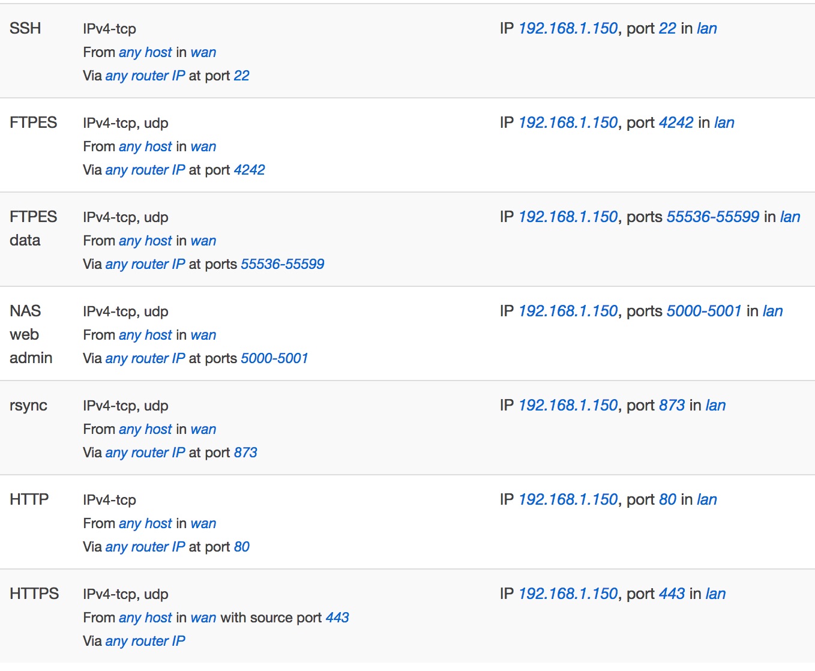Click any router IP in FTPES data row
Image resolution: width=815 pixels, height=671 pixels.
click(x=145, y=264)
